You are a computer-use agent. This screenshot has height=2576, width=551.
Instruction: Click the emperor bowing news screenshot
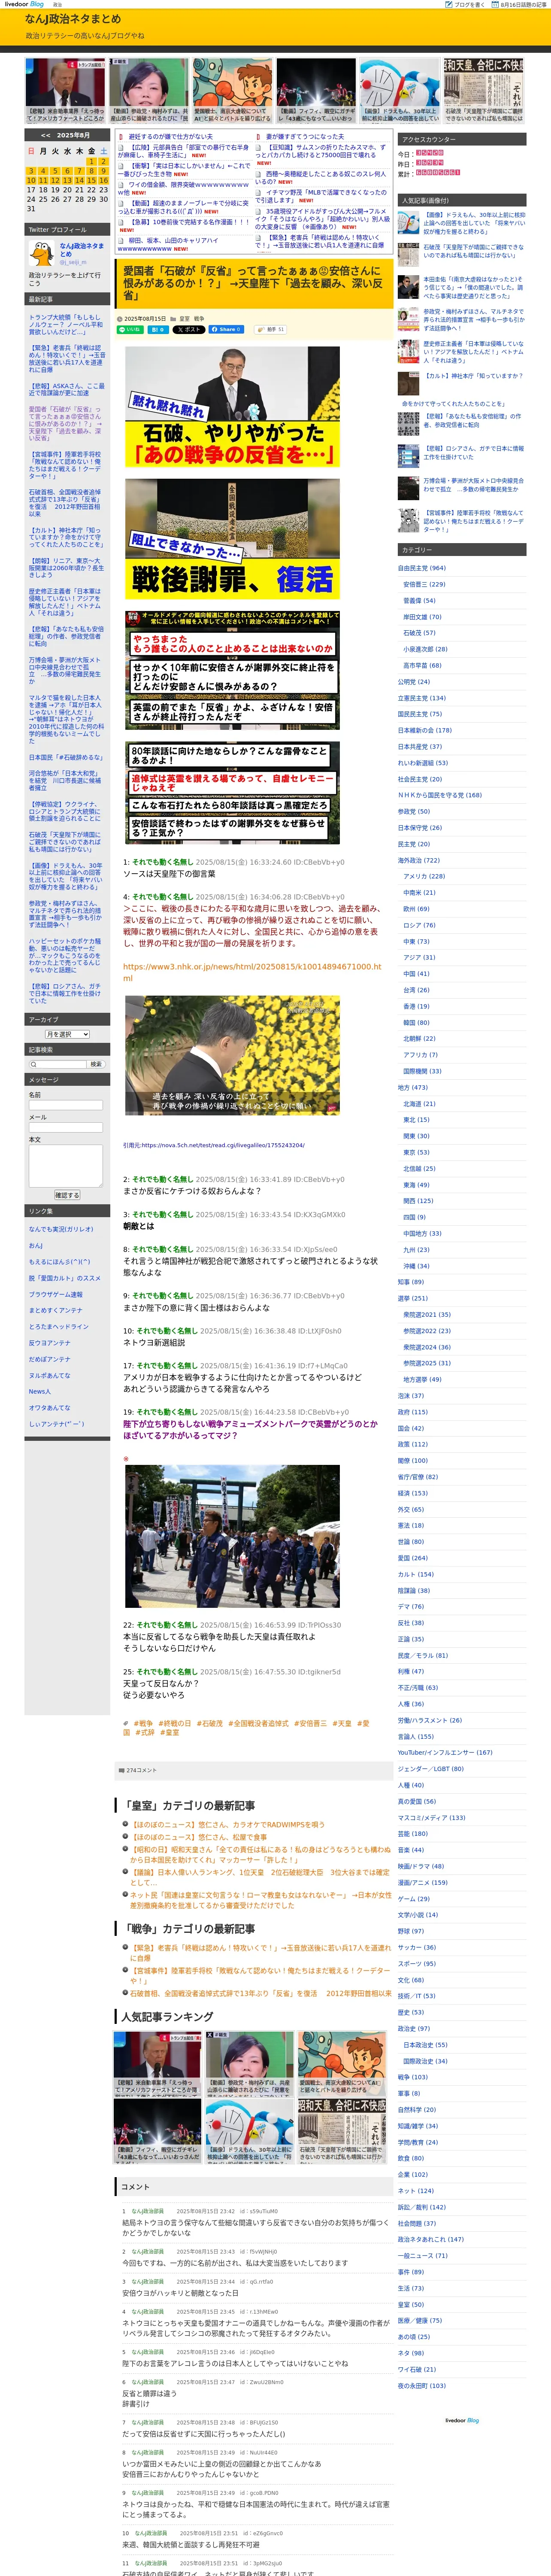pos(232,1055)
